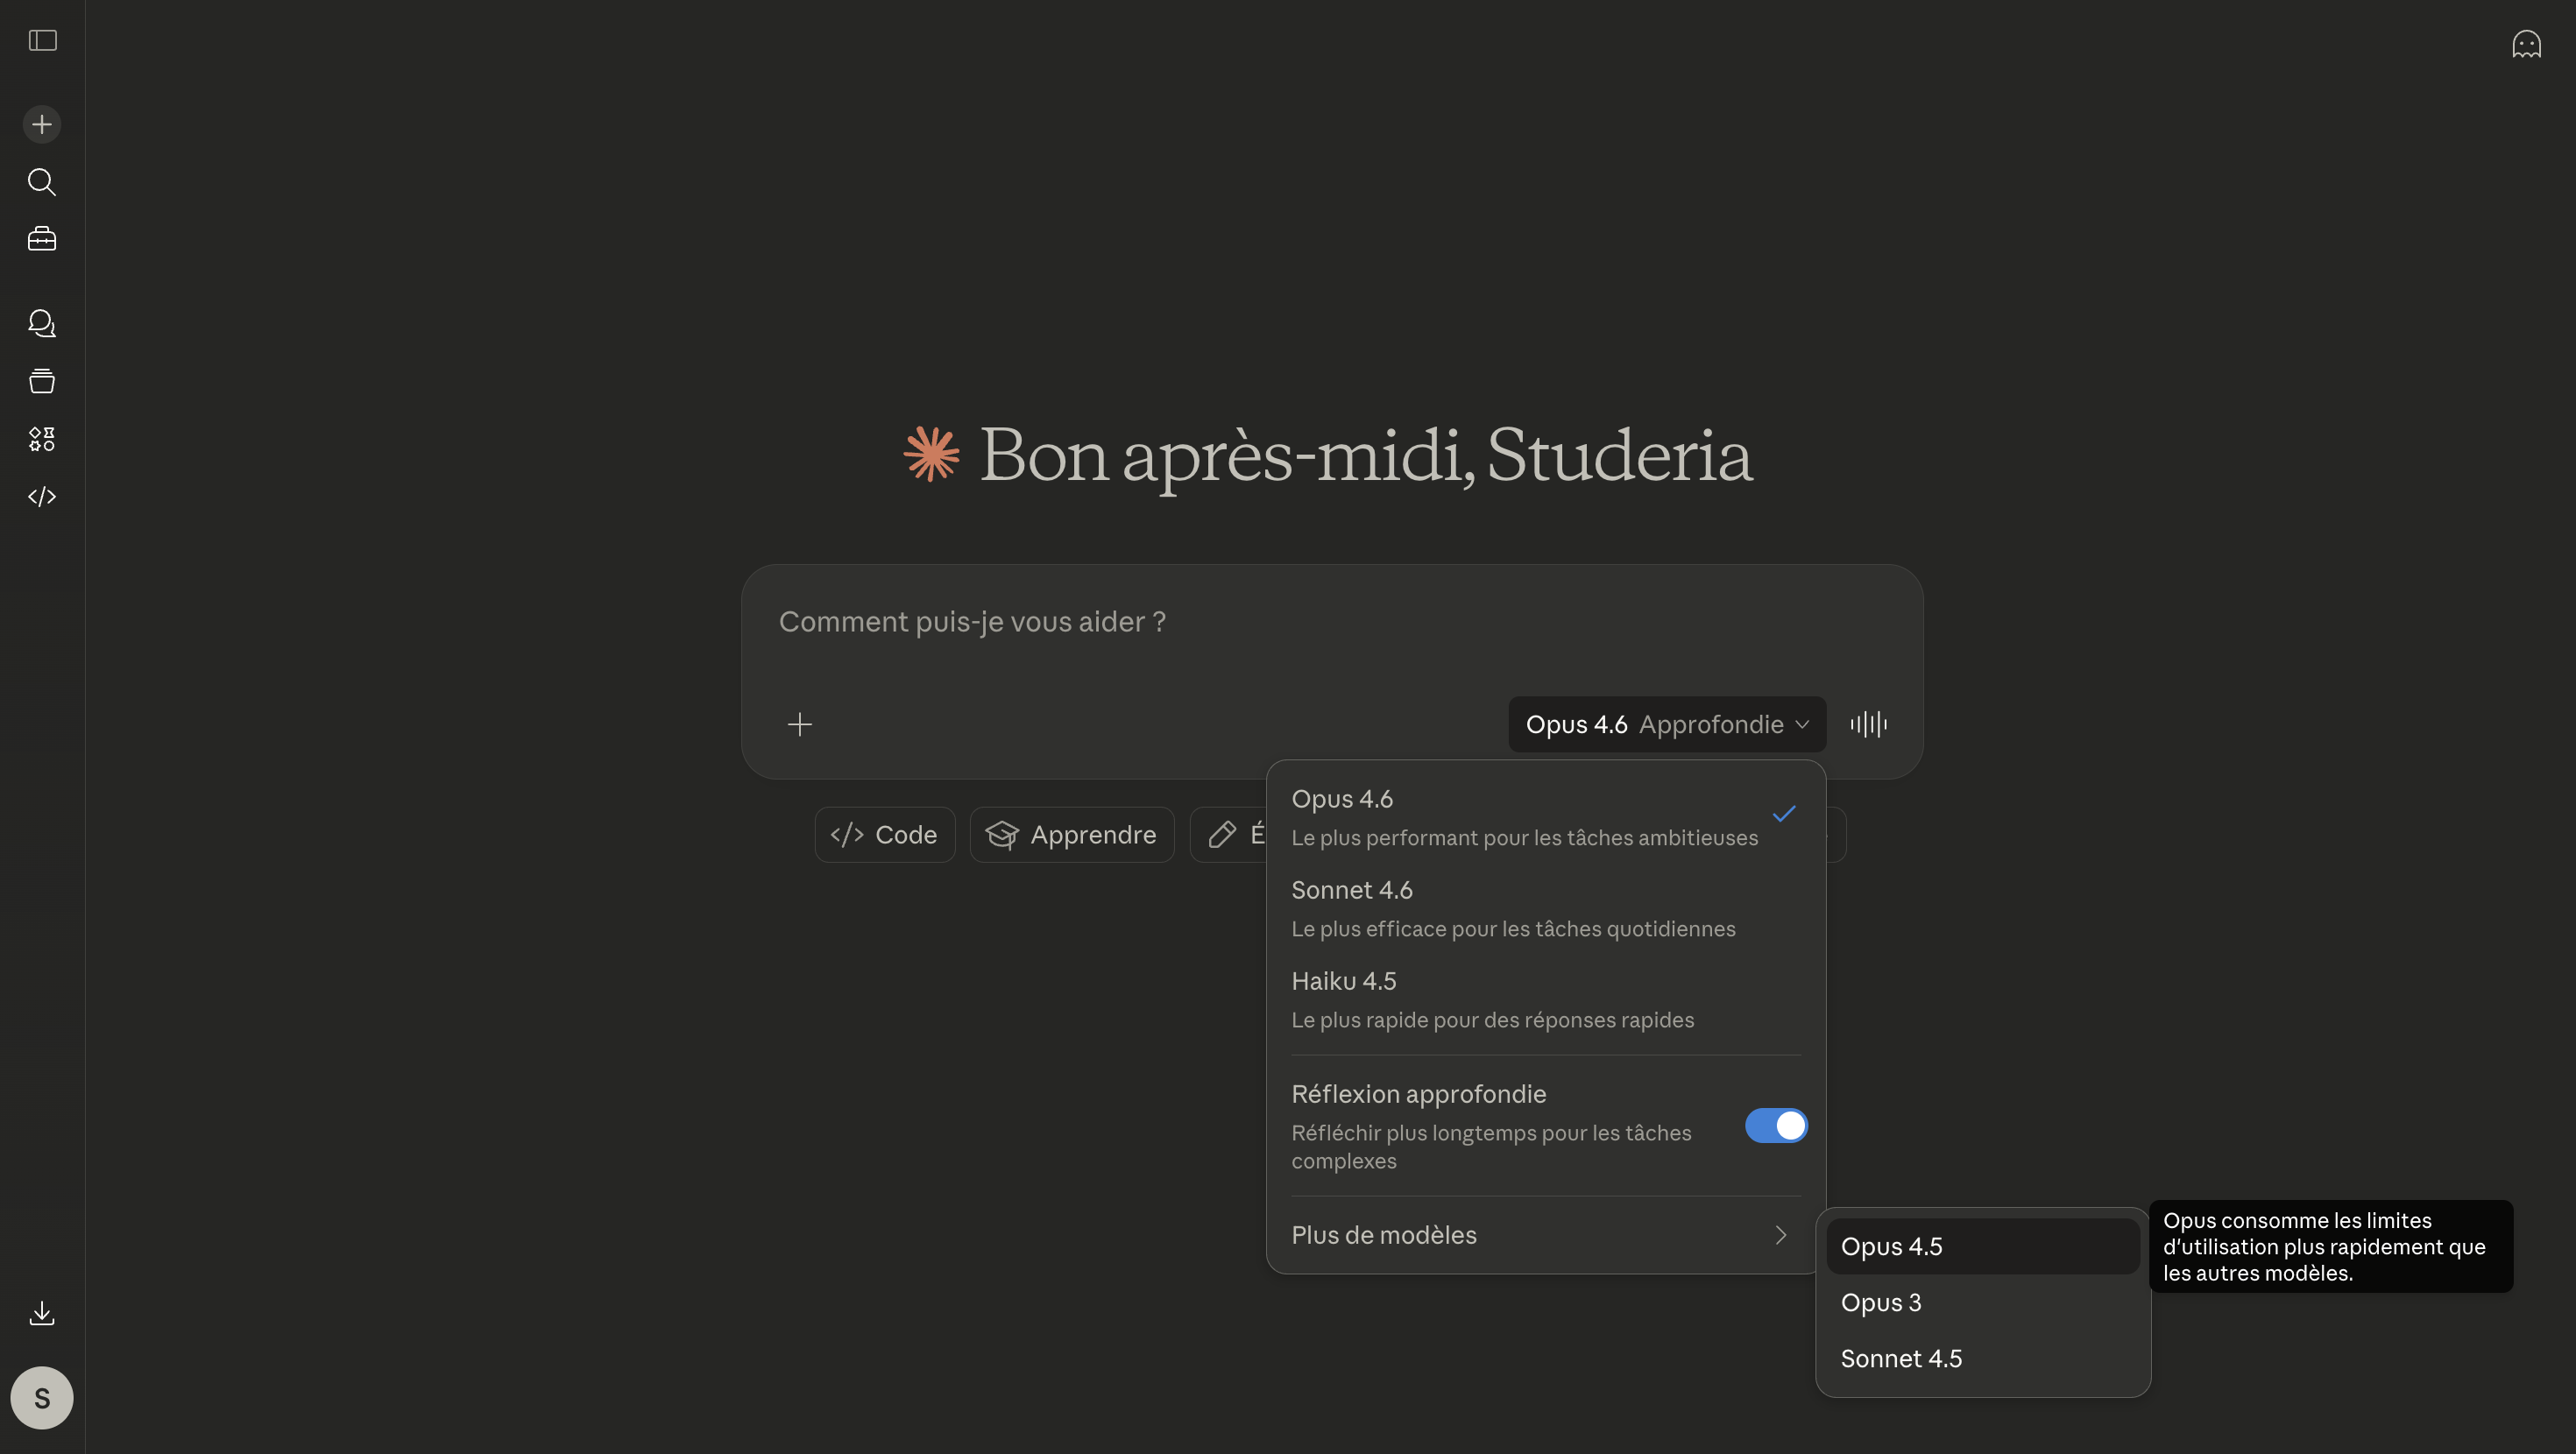The image size is (2576, 1454).
Task: Disable the Réflexion approfondie toggle
Action: coord(1776,1126)
